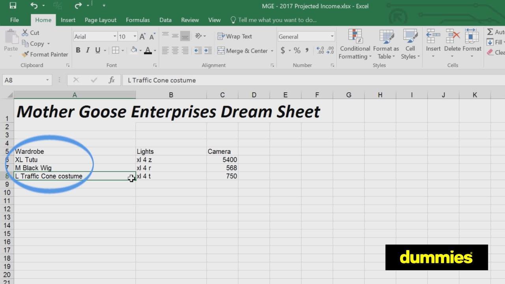
Task: Click the Paste clipboard icon
Action: (x=11, y=37)
